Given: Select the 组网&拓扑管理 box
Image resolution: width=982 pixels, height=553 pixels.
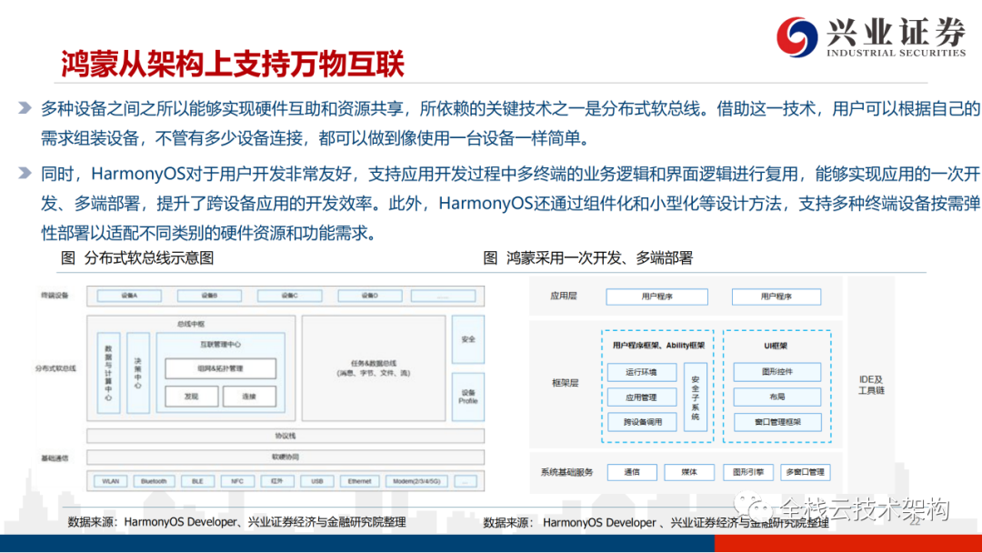Looking at the screenshot, I should (x=220, y=368).
